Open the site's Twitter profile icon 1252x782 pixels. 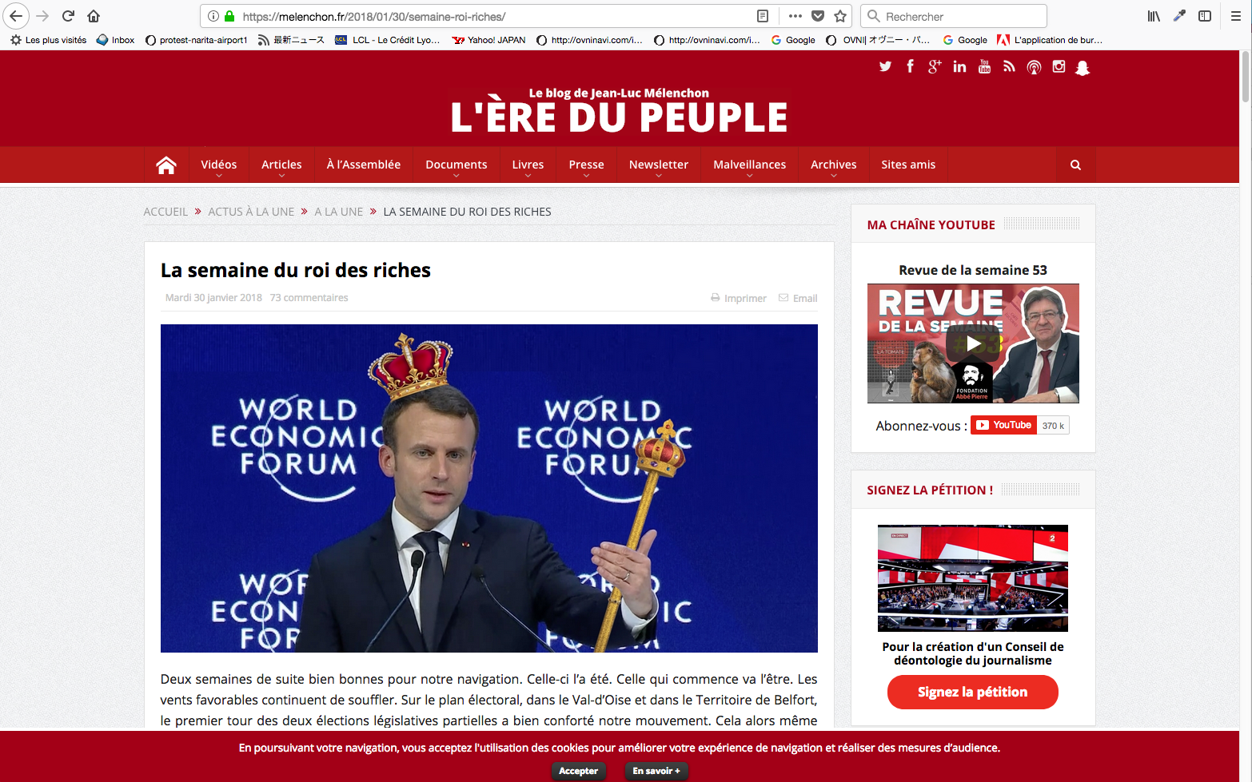click(x=885, y=67)
